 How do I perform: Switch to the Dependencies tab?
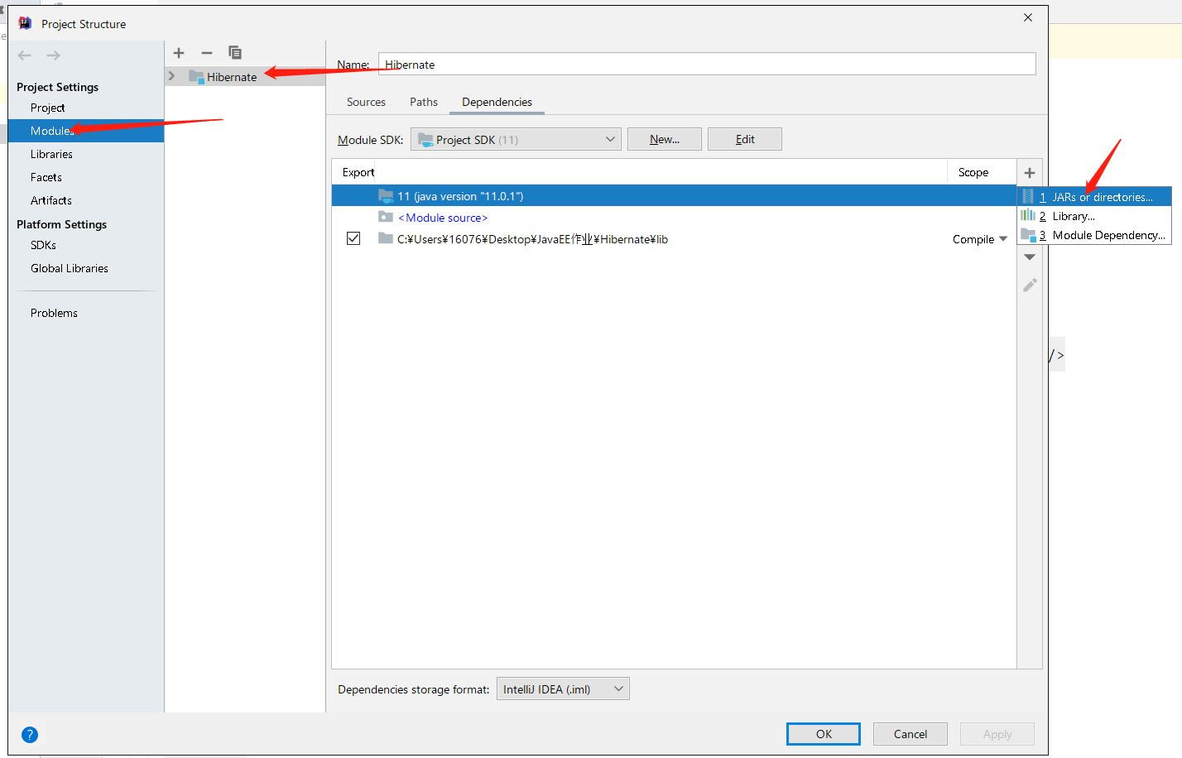497,102
